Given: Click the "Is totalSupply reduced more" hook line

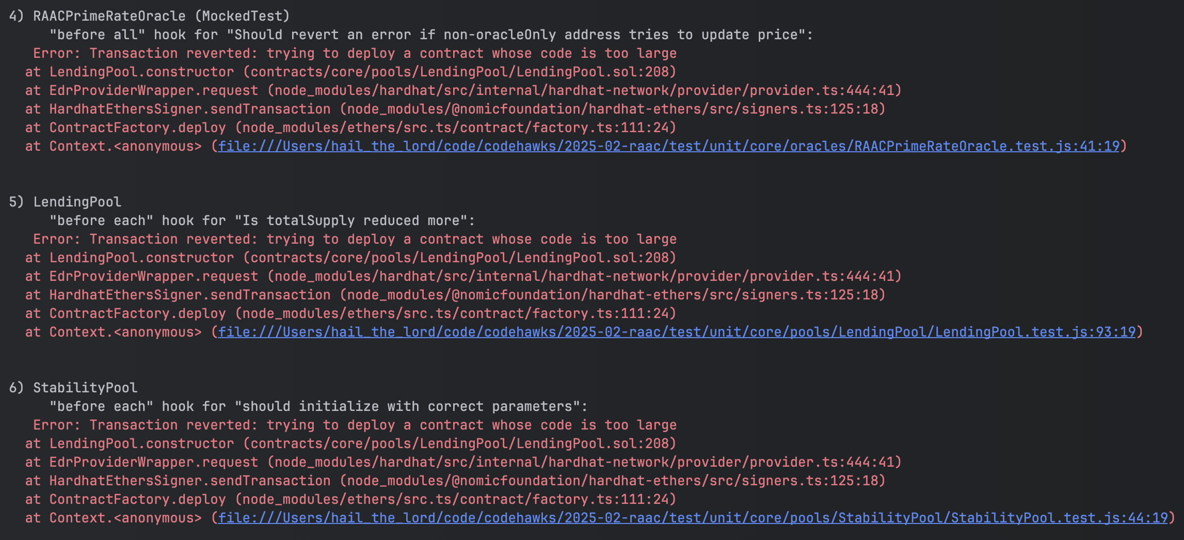Looking at the screenshot, I should (262, 221).
